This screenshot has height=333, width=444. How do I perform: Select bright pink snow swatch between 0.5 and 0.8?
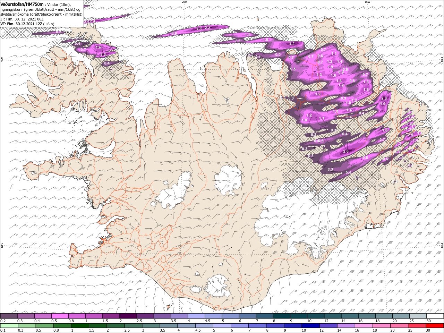pos(60,316)
